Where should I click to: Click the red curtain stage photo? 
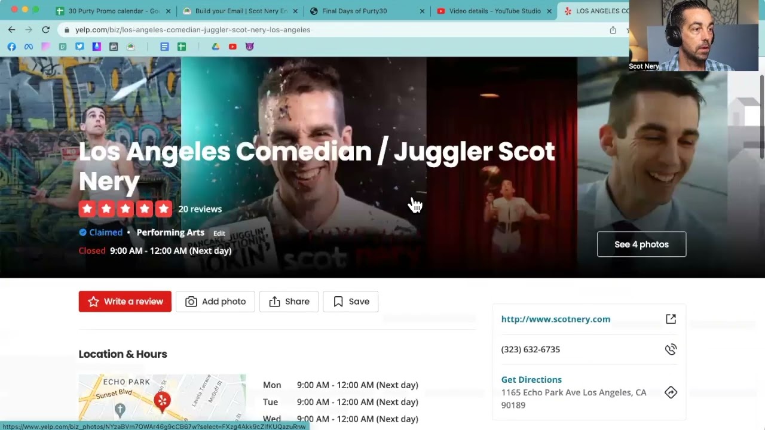point(502,167)
